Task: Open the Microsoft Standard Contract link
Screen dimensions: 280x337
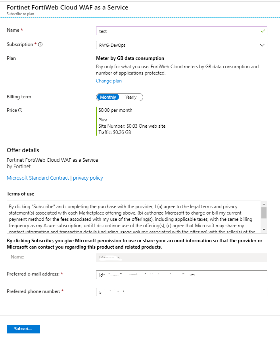Action: tap(38, 178)
